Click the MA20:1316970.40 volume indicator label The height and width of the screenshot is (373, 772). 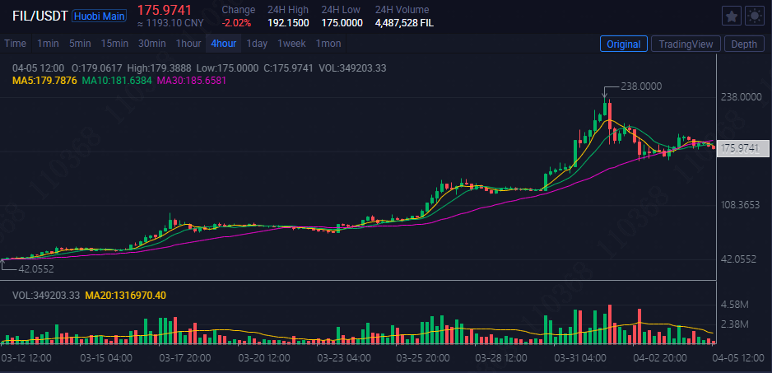(x=126, y=295)
